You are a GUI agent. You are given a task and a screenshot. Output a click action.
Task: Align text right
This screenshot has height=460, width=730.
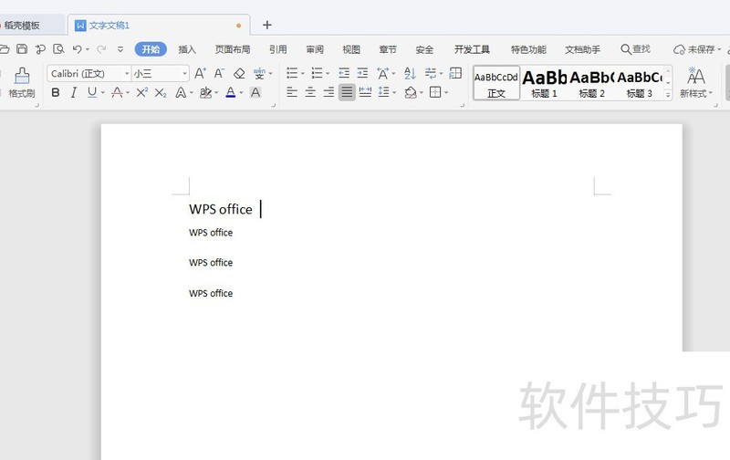tap(328, 92)
